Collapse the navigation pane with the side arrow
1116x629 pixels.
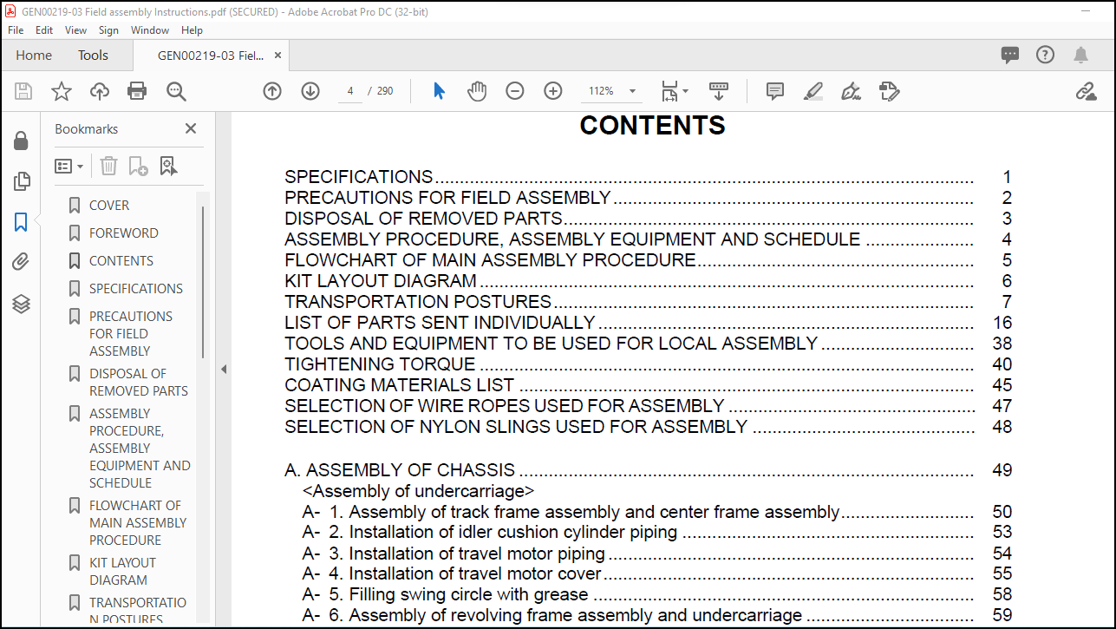click(x=224, y=369)
